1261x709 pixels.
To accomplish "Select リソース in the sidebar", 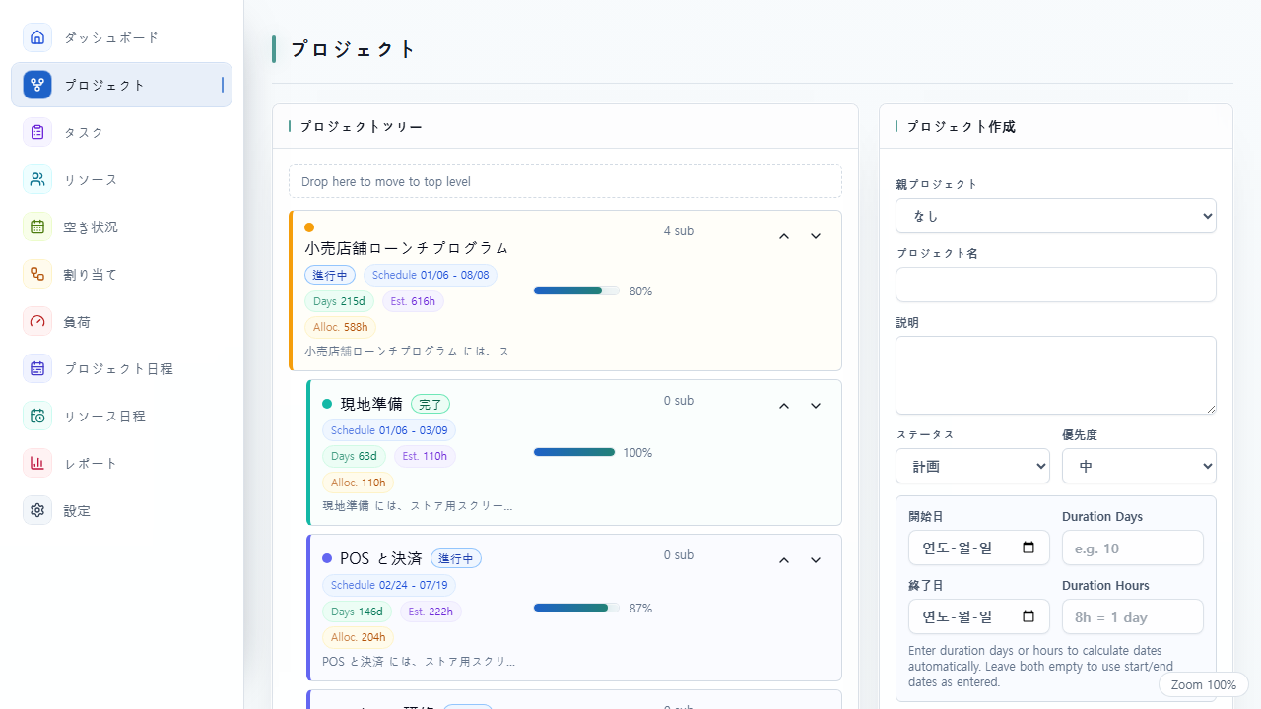I will coord(122,179).
